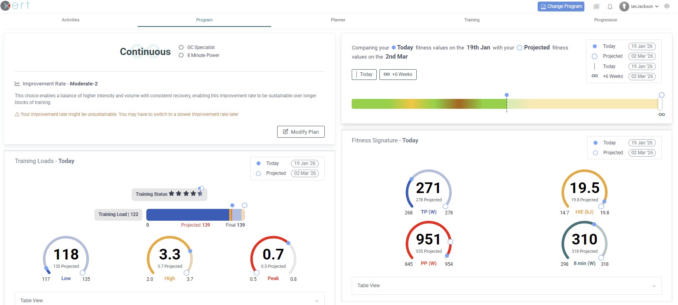Image resolution: width=678 pixels, height=305 pixels.
Task: Expand Table View under Fitness Signature
Action: coord(653,286)
